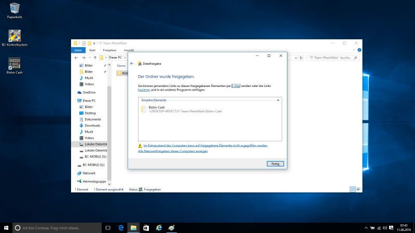Click the volume speaker icon in tray

coord(385,228)
